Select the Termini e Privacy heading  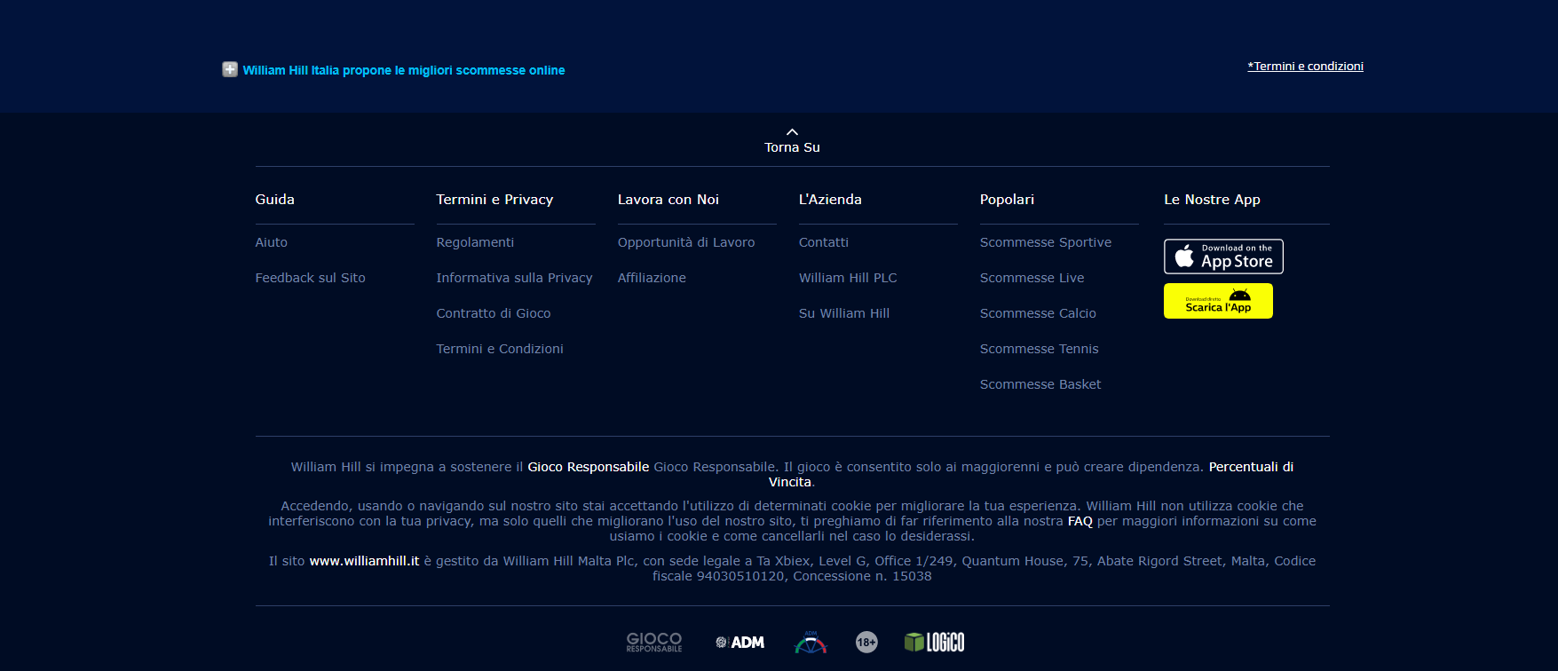pos(494,200)
